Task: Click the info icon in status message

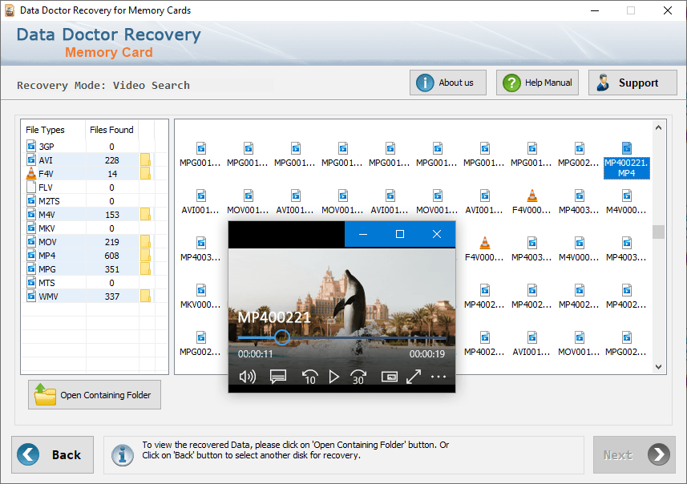Action: tap(123, 455)
